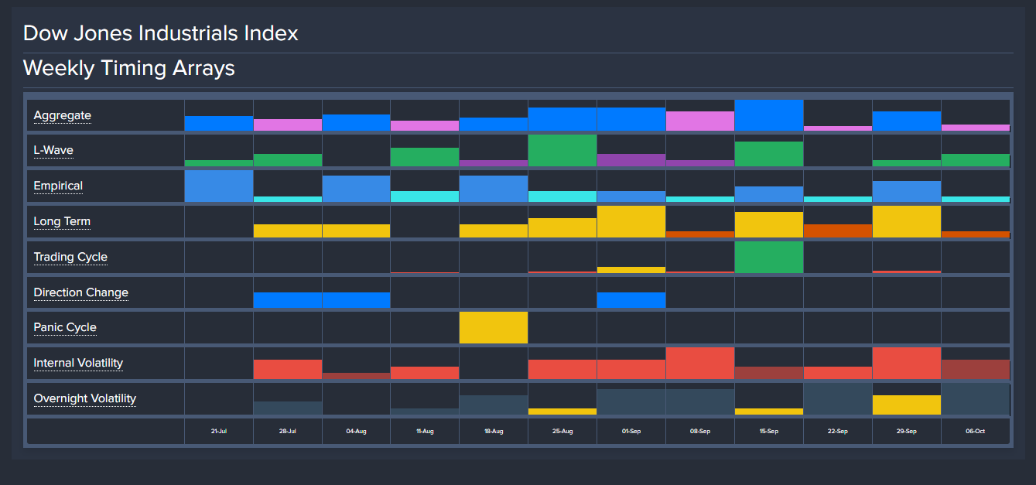The width and height of the screenshot is (1036, 485).
Task: Click the blue Aggregate bar for 29-Sep
Action: 907,121
